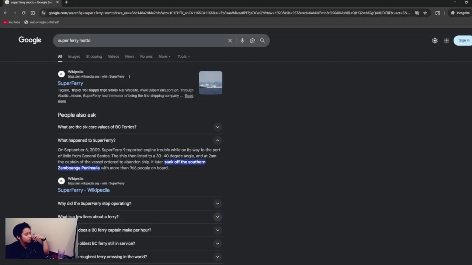The image size is (472, 265).
Task: Open the SuperFerry Wikipedia result title
Action: (70, 83)
